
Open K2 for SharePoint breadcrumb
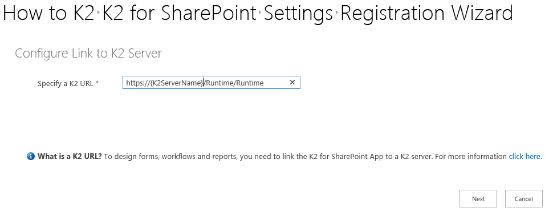(180, 13)
